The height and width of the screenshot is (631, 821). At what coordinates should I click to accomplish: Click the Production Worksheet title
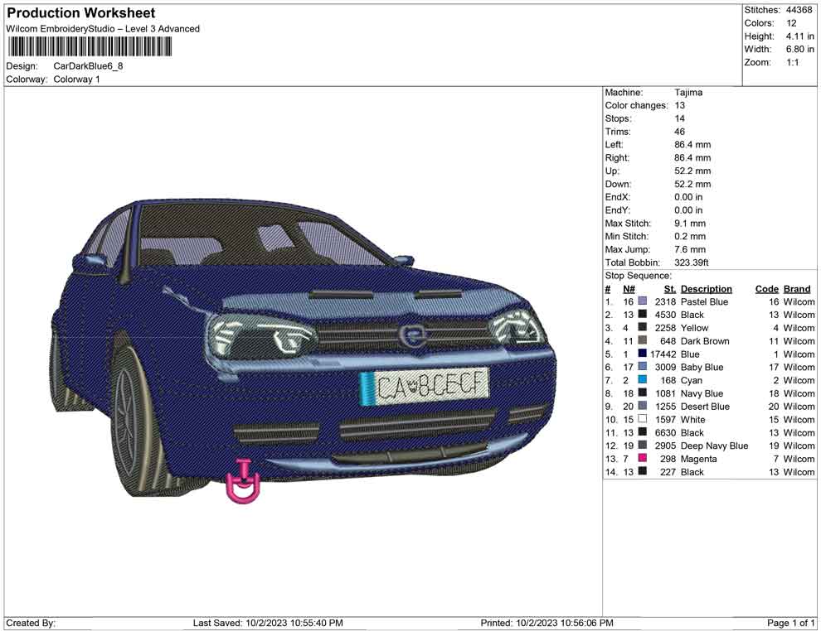[x=81, y=13]
